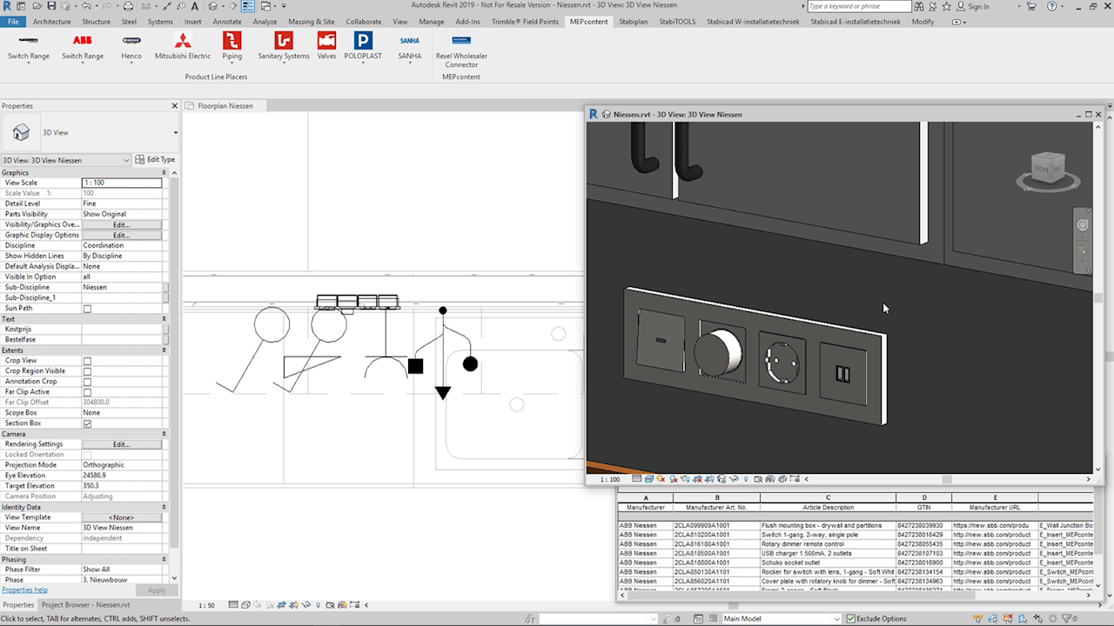Screen dimensions: 1114x626
Task: Click the Save icon in quick access toolbar
Action: tap(51, 6)
